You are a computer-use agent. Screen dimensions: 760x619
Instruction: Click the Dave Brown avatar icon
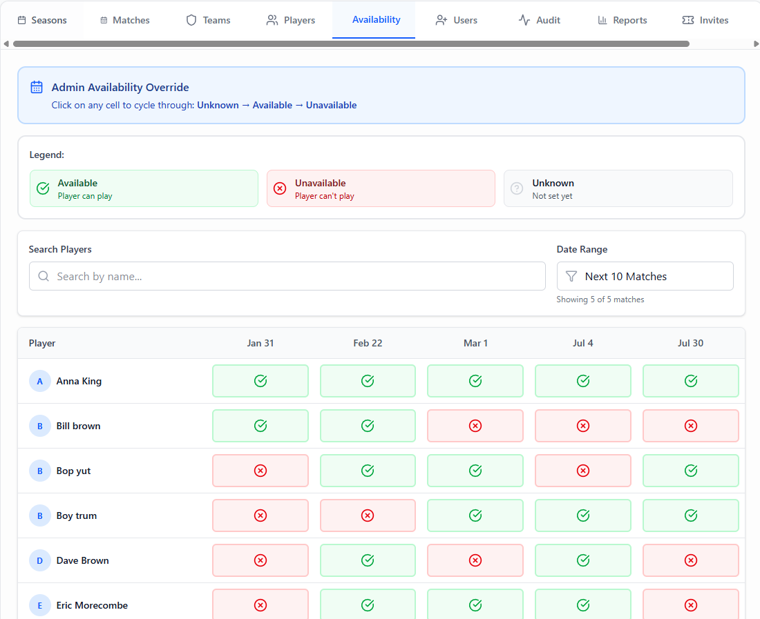tap(40, 560)
